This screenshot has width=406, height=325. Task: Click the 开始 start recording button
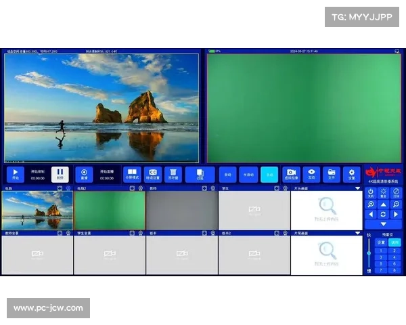[16, 175]
